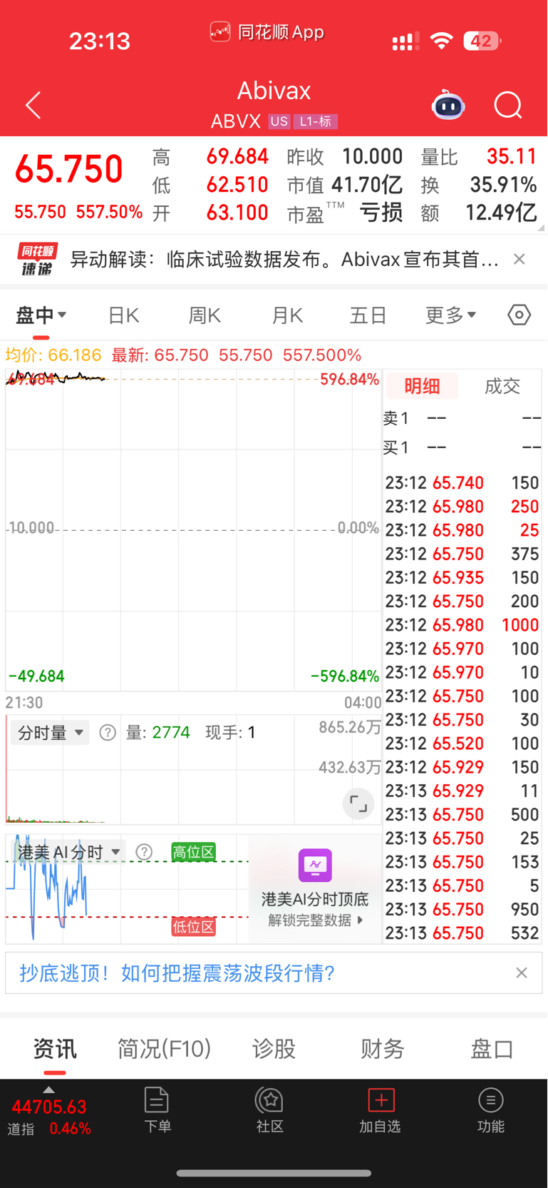Switch to 资讯 tab
The image size is (548, 1188).
point(55,1049)
